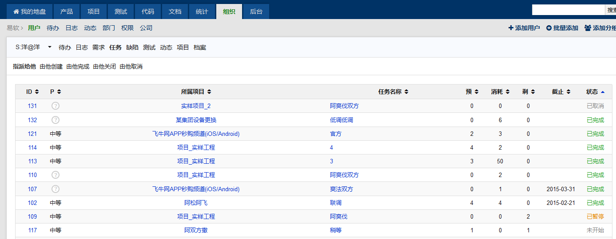This screenshot has width=616, height=239.
Task: Open task ID 131 link
Action: point(32,106)
